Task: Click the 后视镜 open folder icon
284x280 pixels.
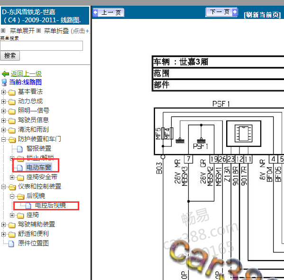Action: tap(21, 197)
